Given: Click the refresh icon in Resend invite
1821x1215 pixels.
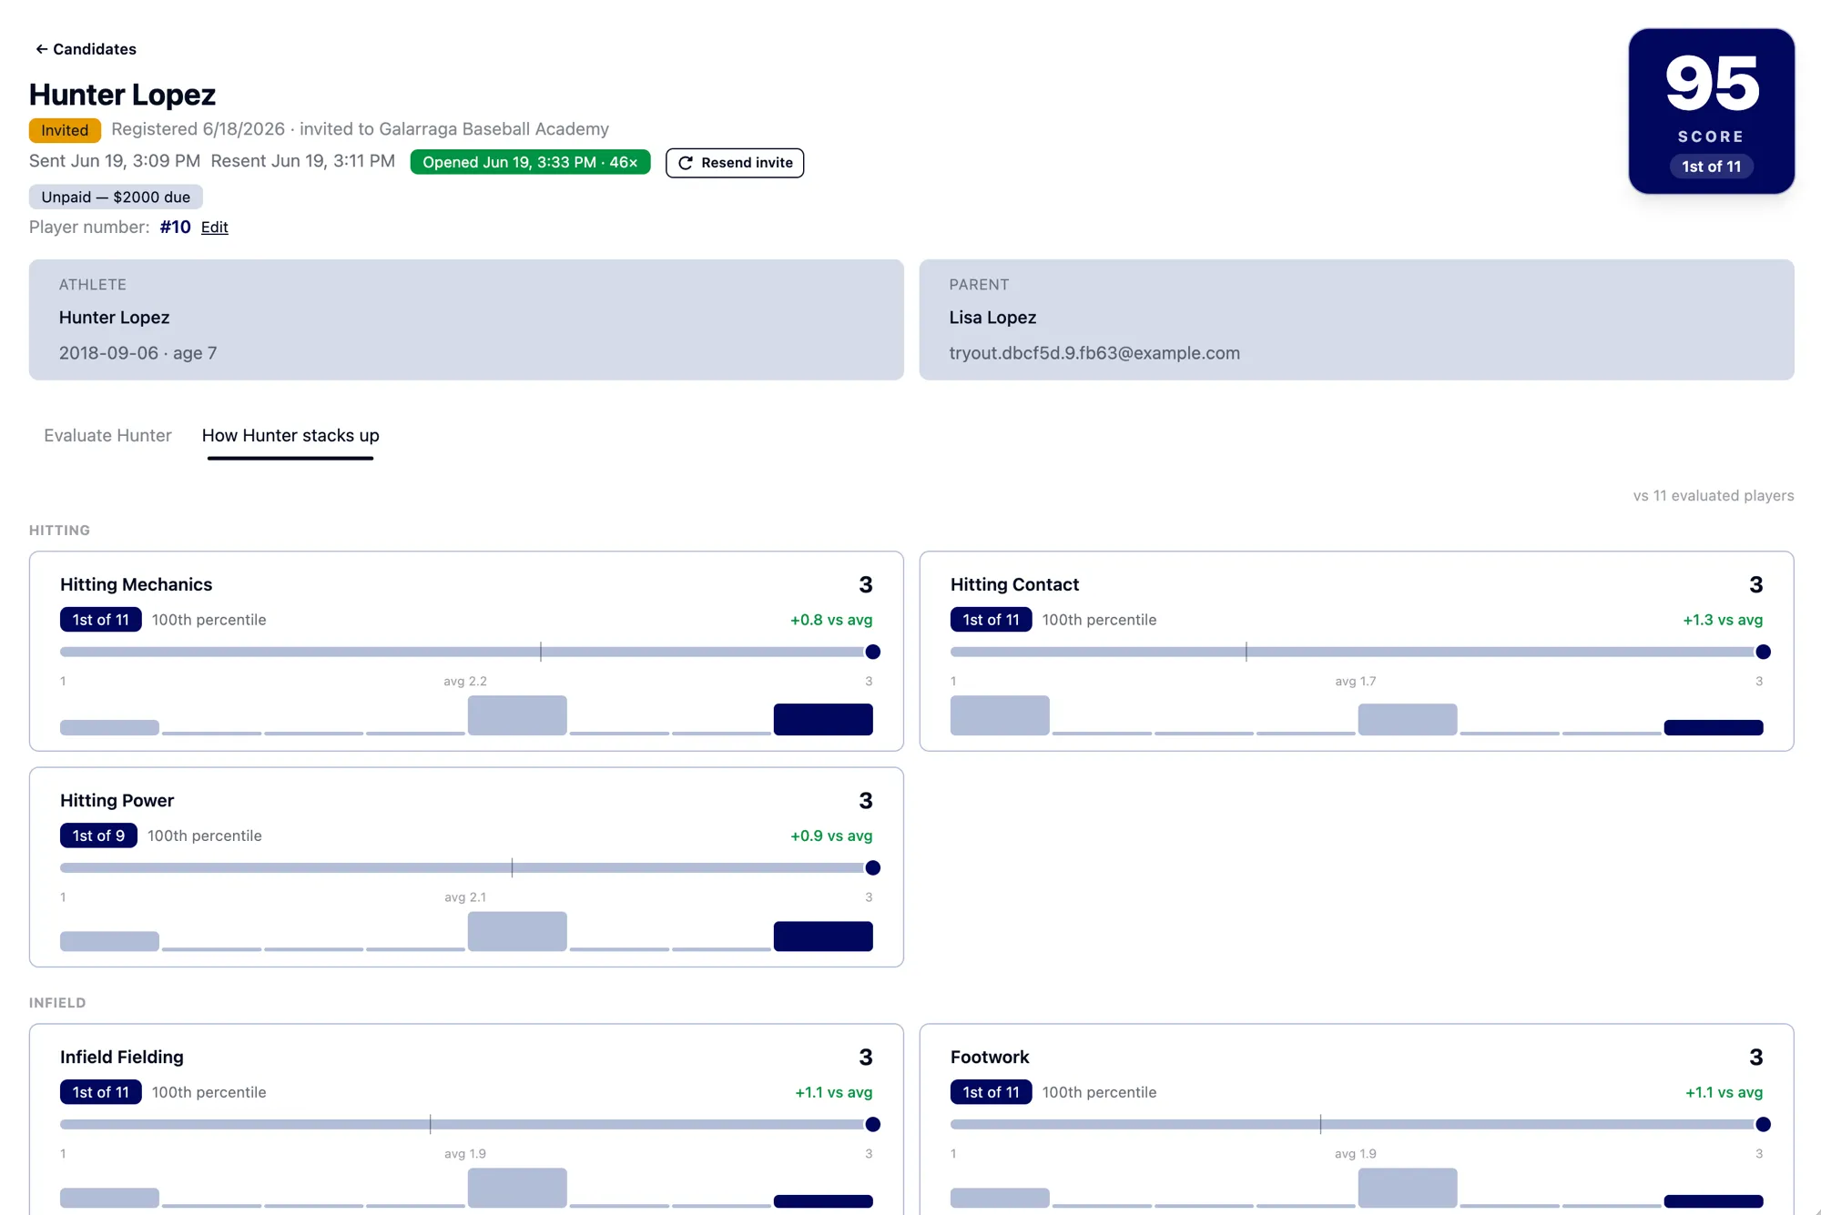Looking at the screenshot, I should click(686, 163).
